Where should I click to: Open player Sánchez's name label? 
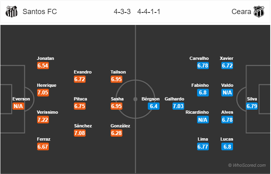(x=83, y=126)
